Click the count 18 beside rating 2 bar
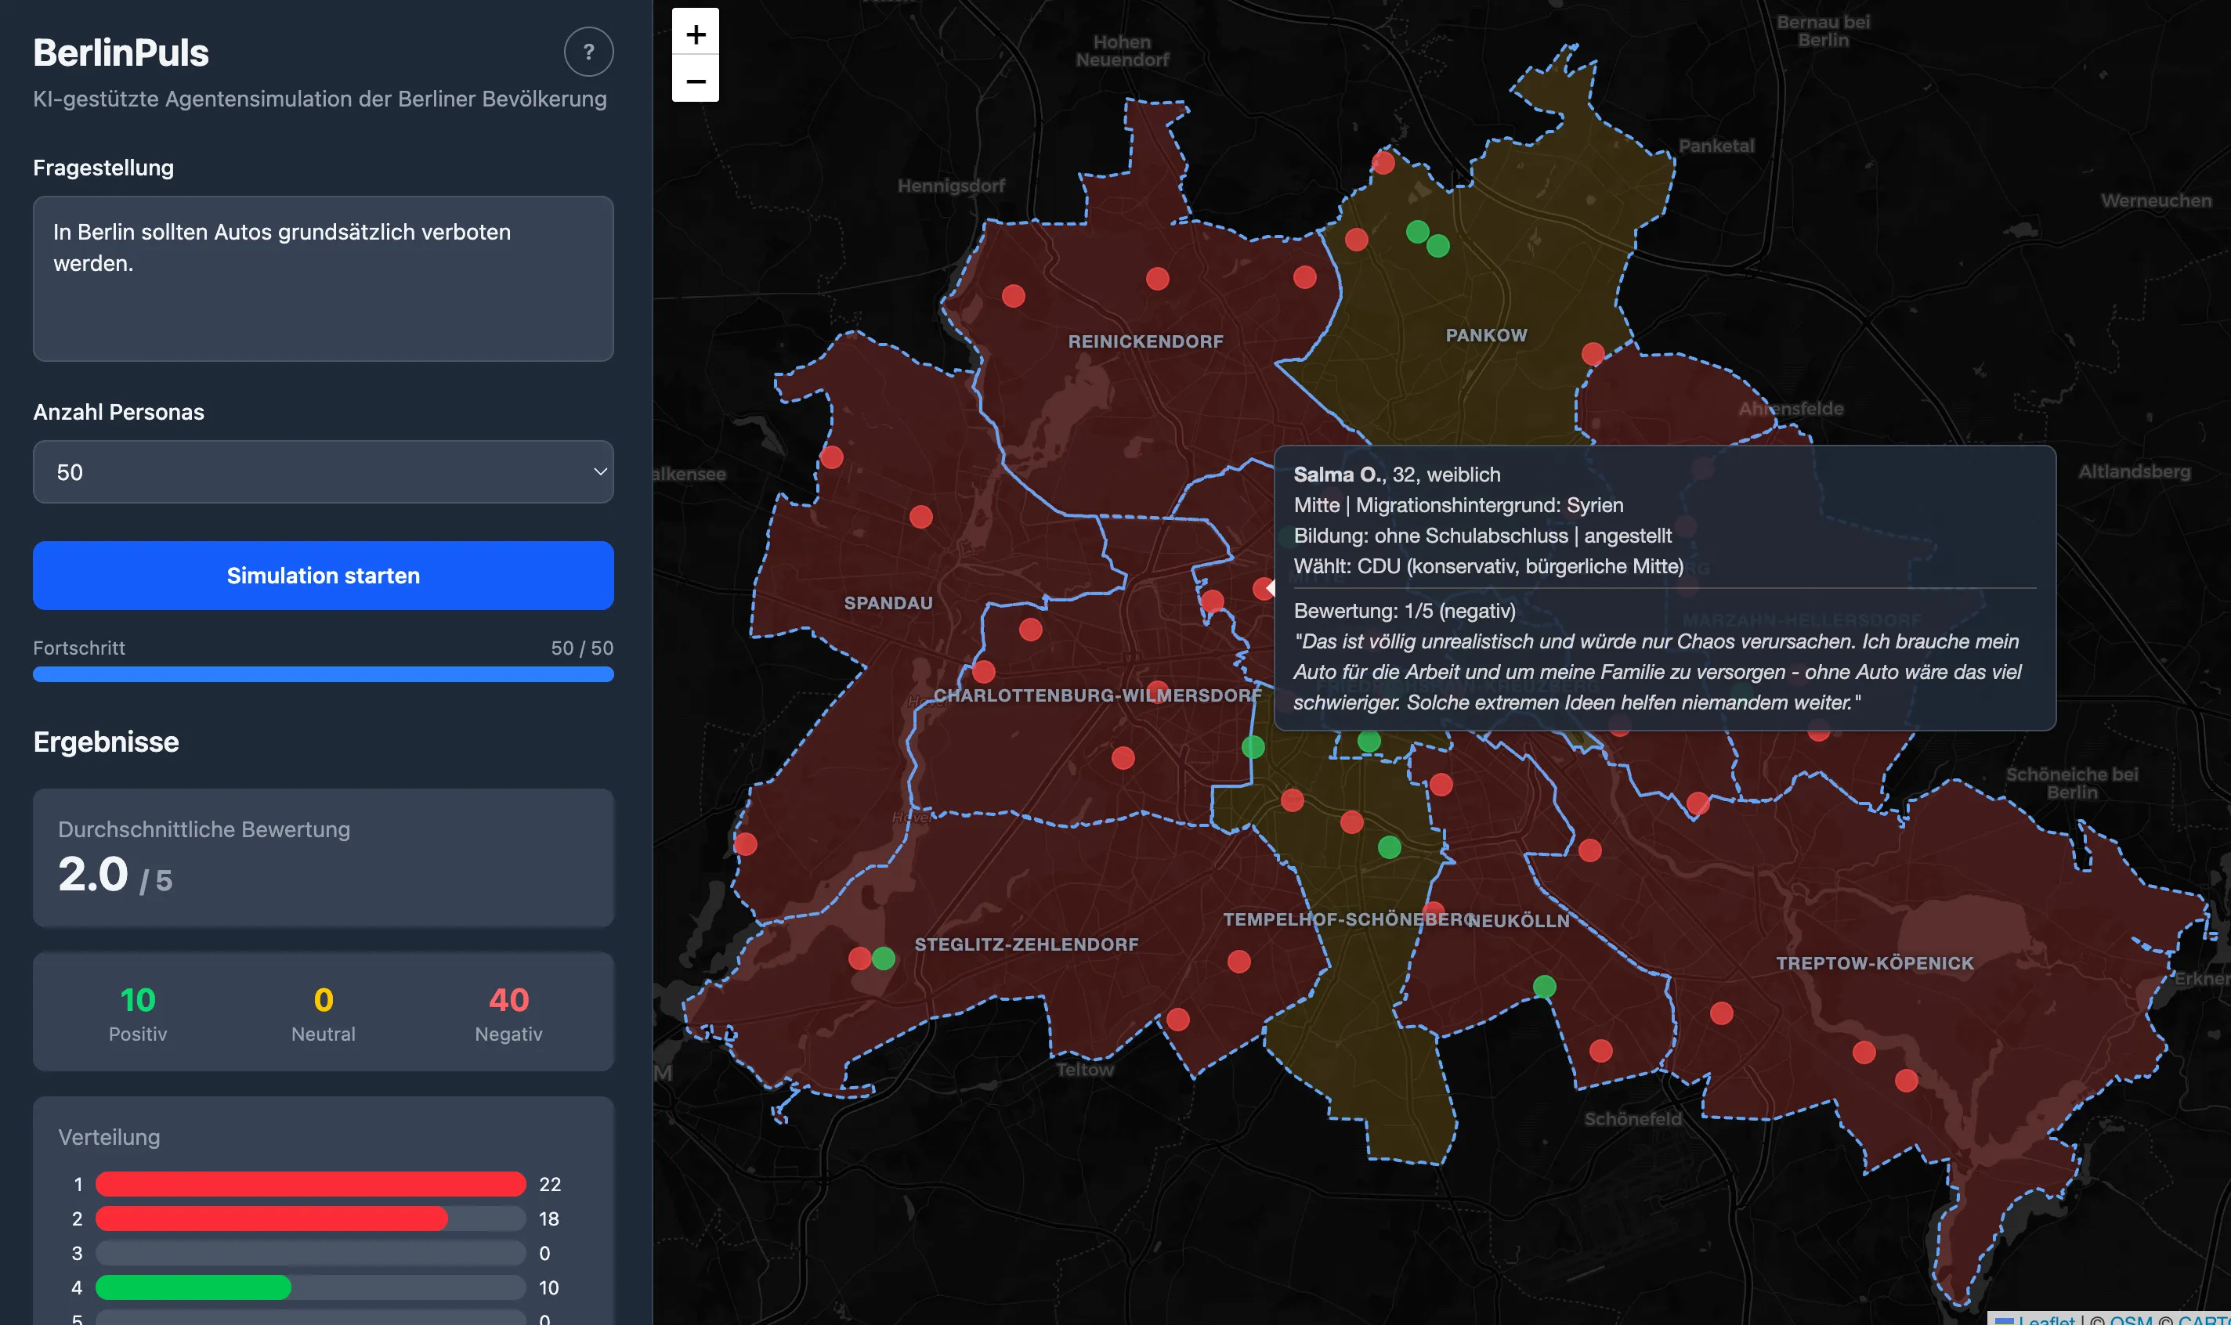2231x1325 pixels. (549, 1218)
